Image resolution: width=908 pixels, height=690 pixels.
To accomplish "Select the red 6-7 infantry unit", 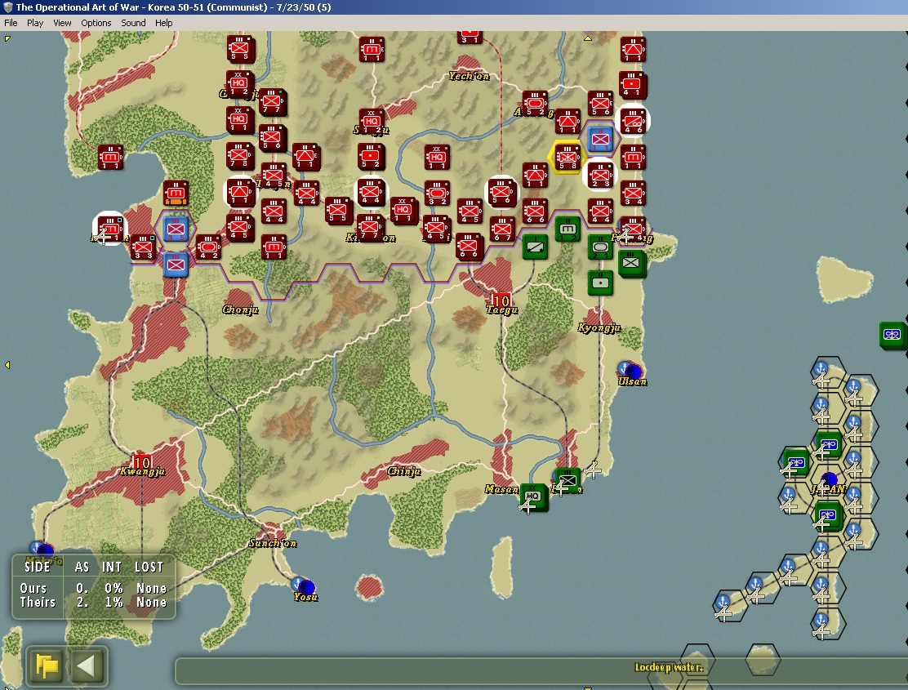I will [x=502, y=229].
